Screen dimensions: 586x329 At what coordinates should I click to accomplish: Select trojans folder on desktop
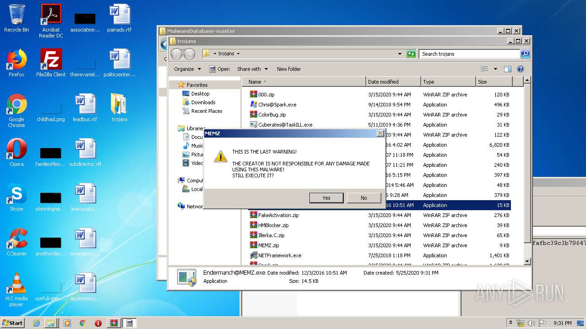click(x=119, y=108)
